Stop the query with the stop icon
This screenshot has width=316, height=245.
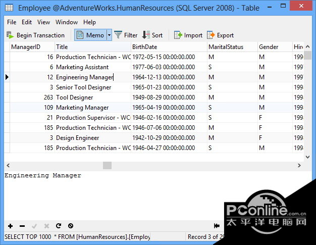click(x=71, y=226)
